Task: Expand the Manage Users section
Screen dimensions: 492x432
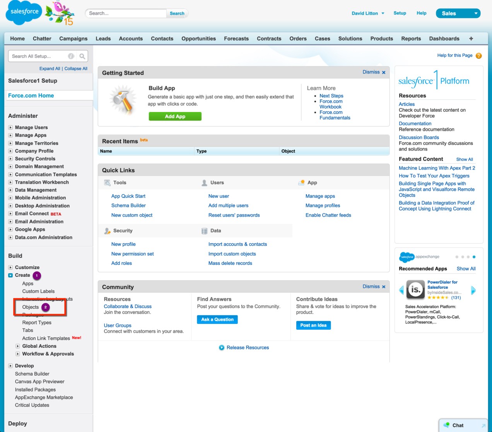Action: (10, 127)
